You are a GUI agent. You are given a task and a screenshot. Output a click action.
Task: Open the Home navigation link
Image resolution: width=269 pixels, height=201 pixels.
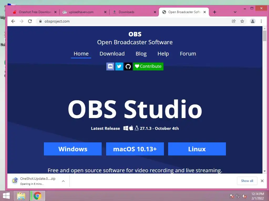click(81, 54)
